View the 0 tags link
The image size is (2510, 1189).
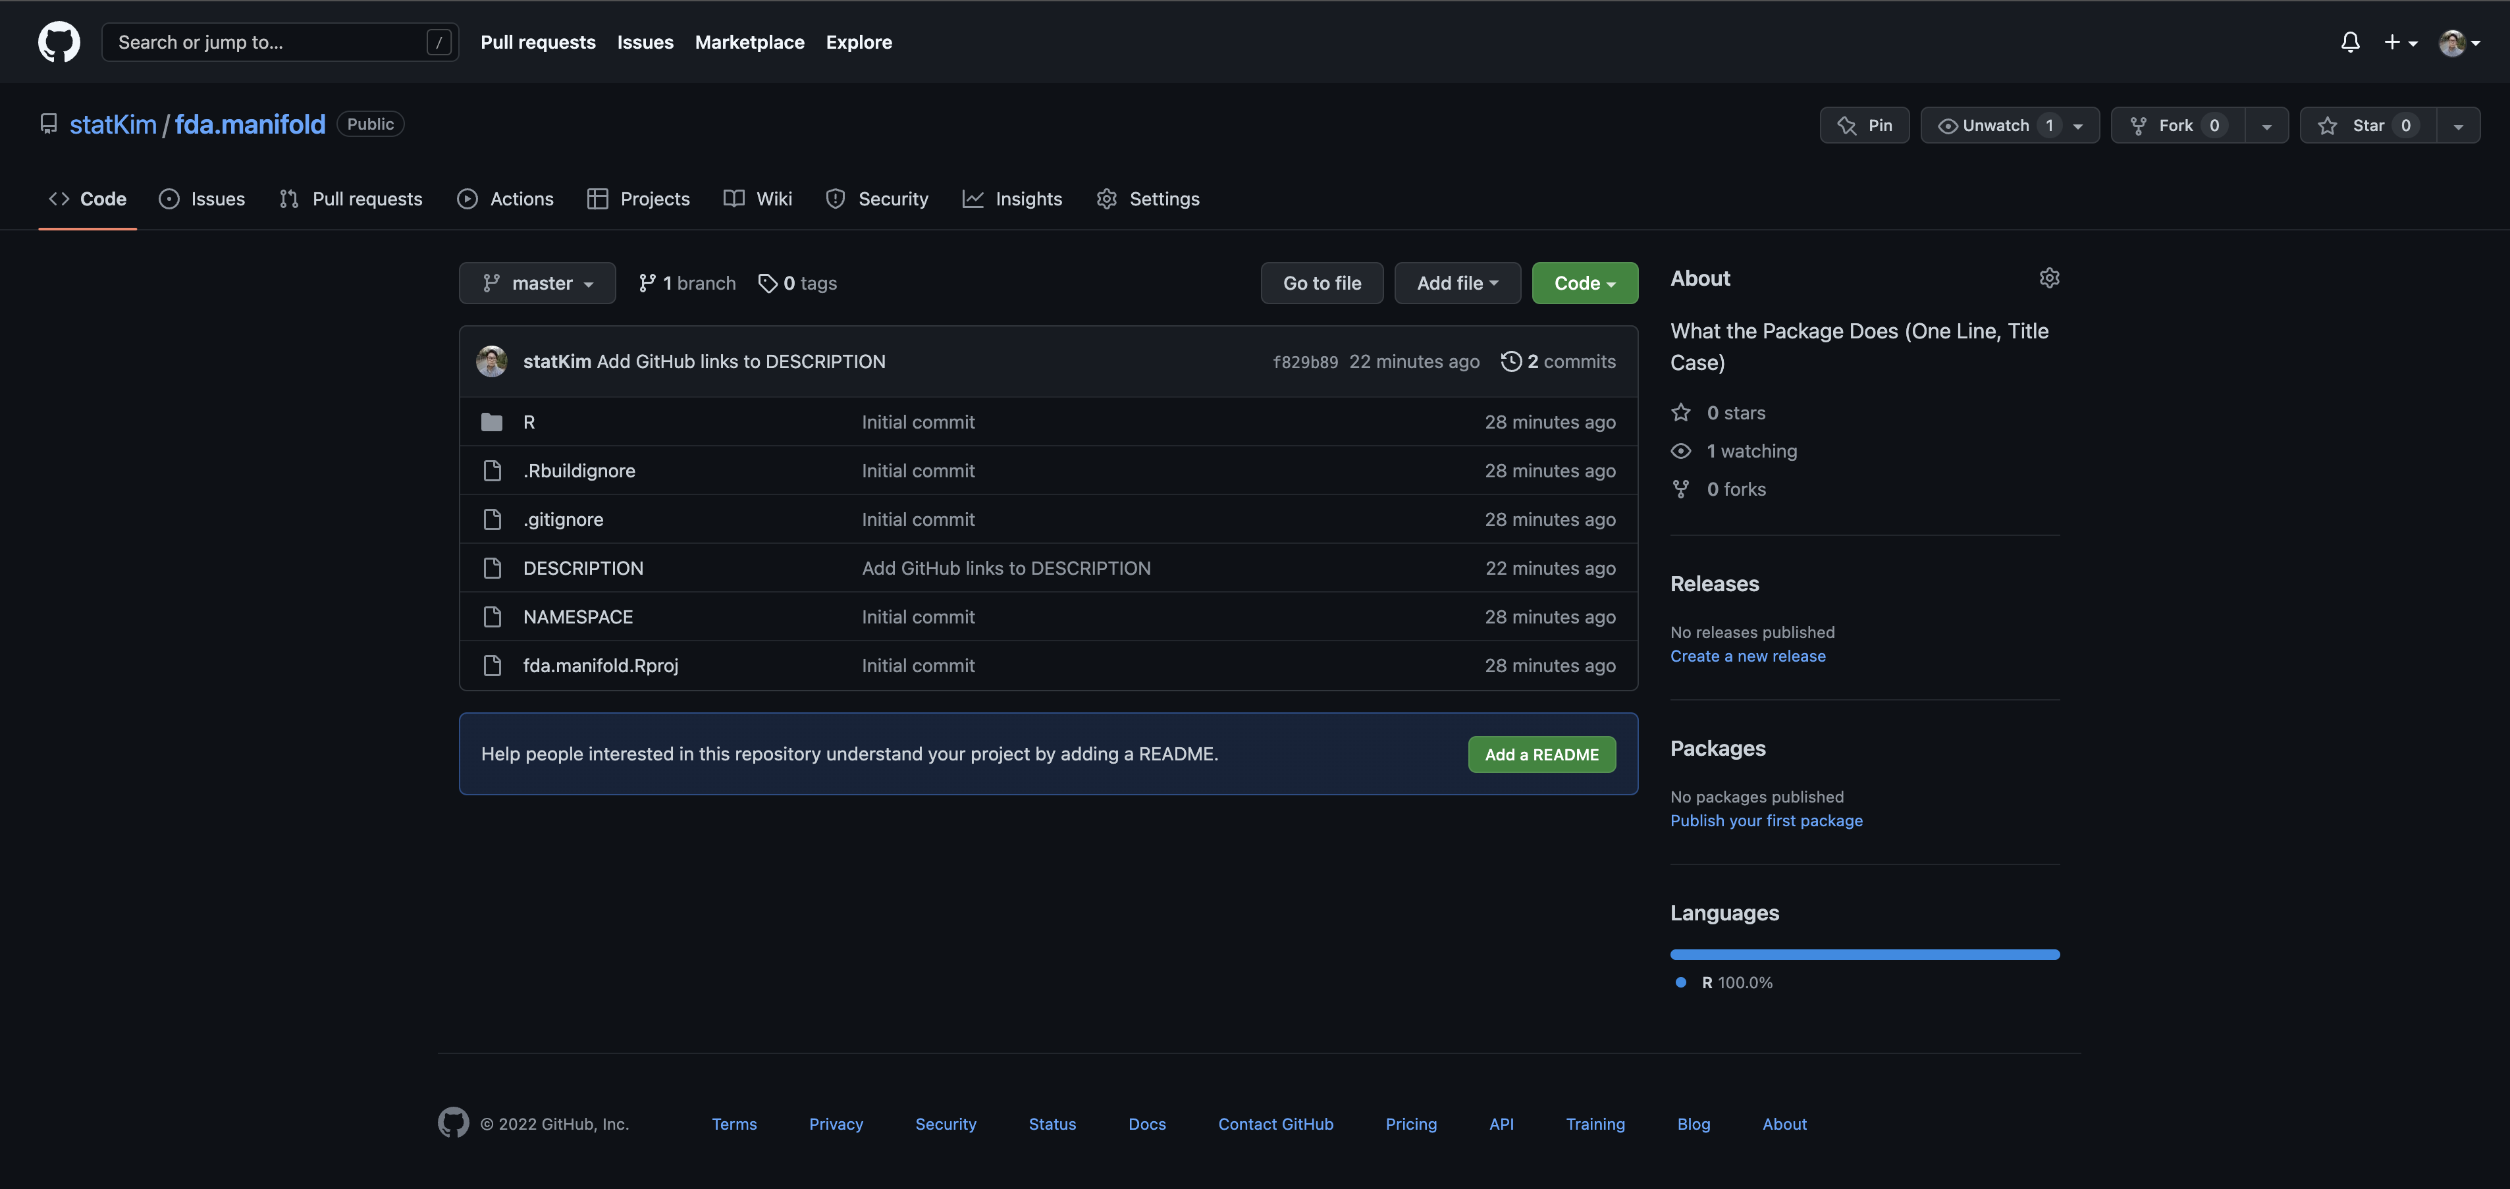click(x=797, y=282)
